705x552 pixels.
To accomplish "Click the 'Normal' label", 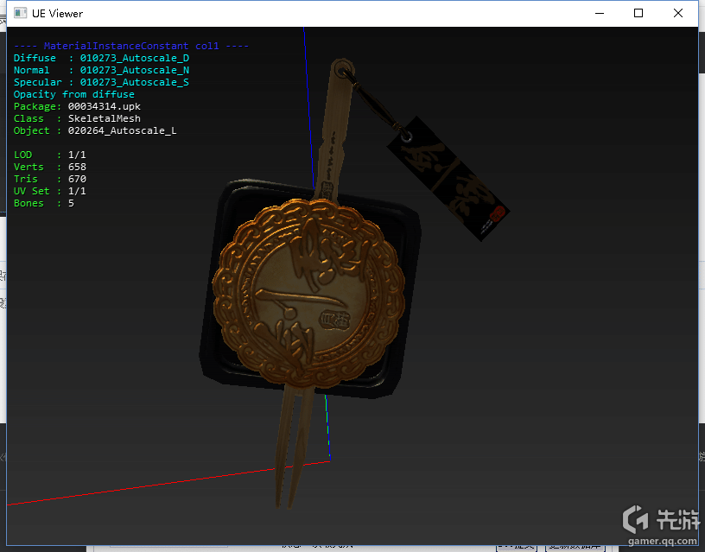I will point(31,70).
